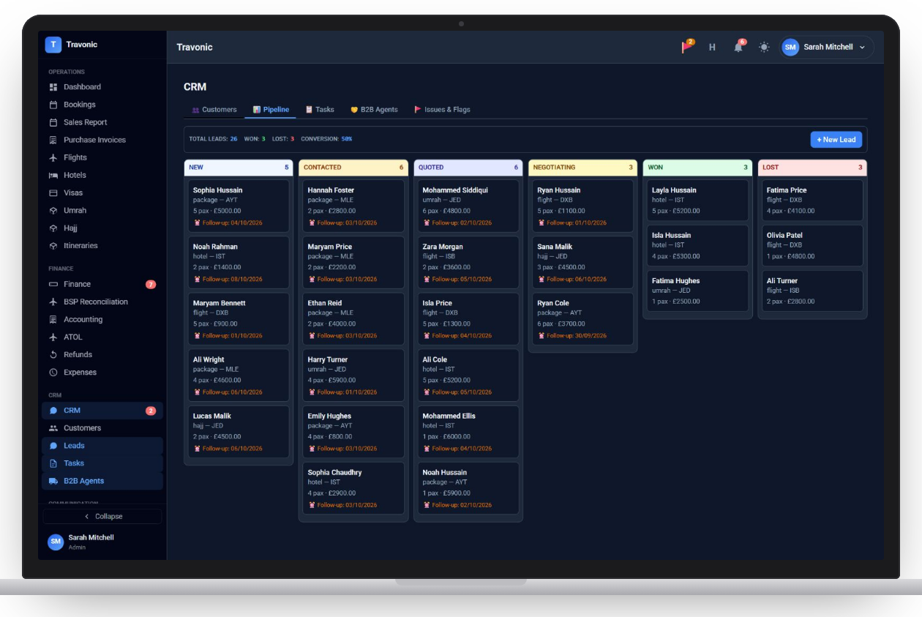The width and height of the screenshot is (922, 617).
Task: Open notifications bell icon
Action: coord(738,47)
